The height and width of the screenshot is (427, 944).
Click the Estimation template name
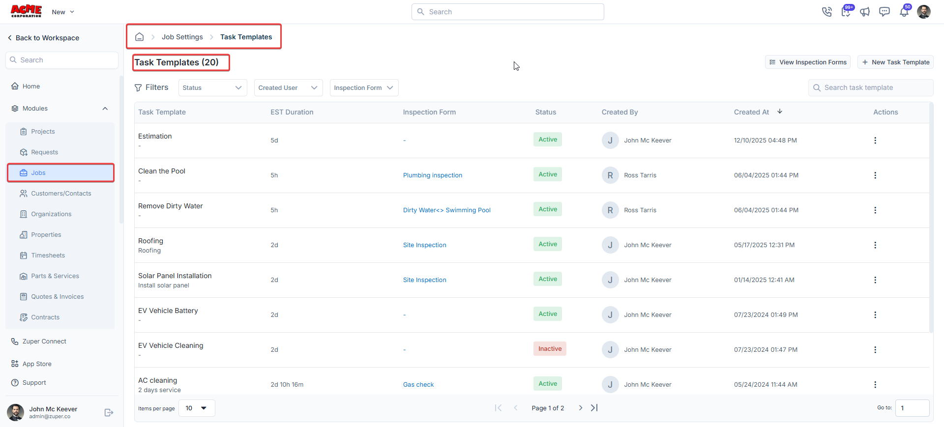pos(155,137)
